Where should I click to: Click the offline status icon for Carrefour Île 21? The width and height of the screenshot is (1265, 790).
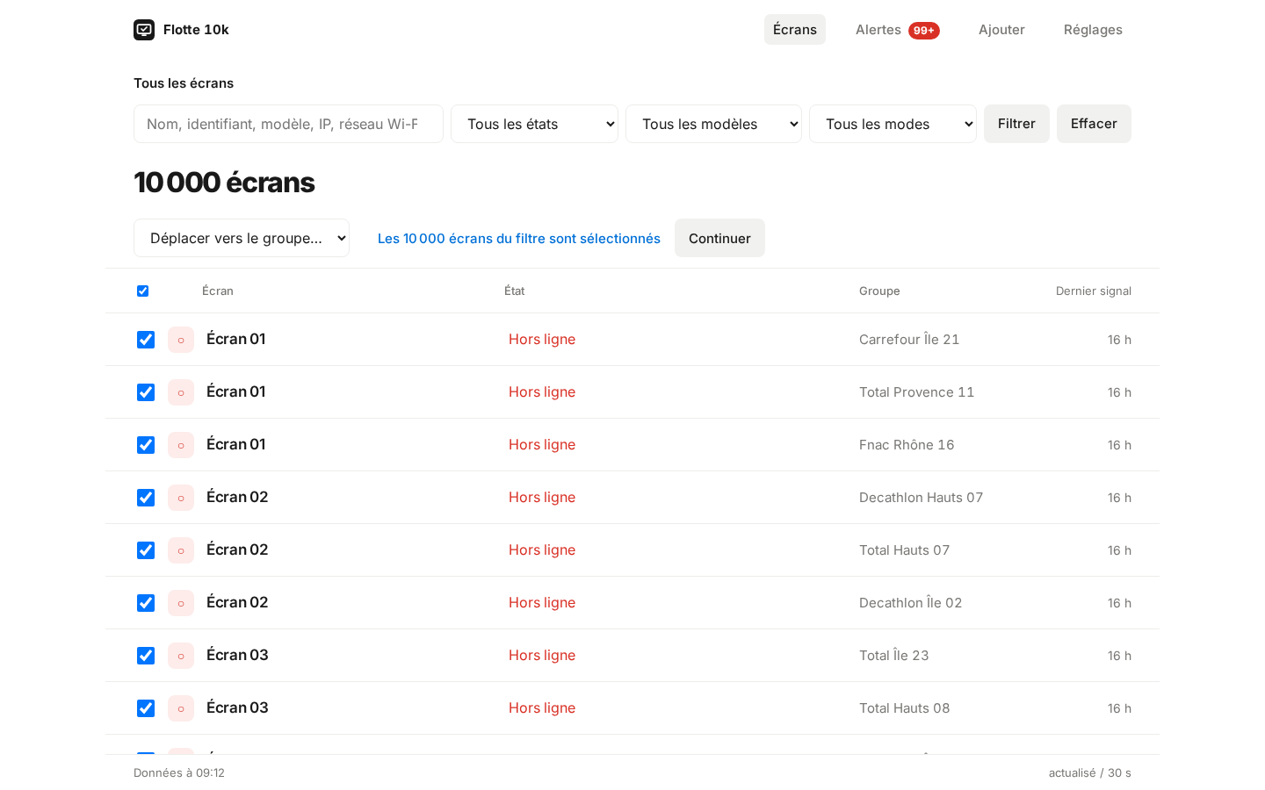(181, 340)
